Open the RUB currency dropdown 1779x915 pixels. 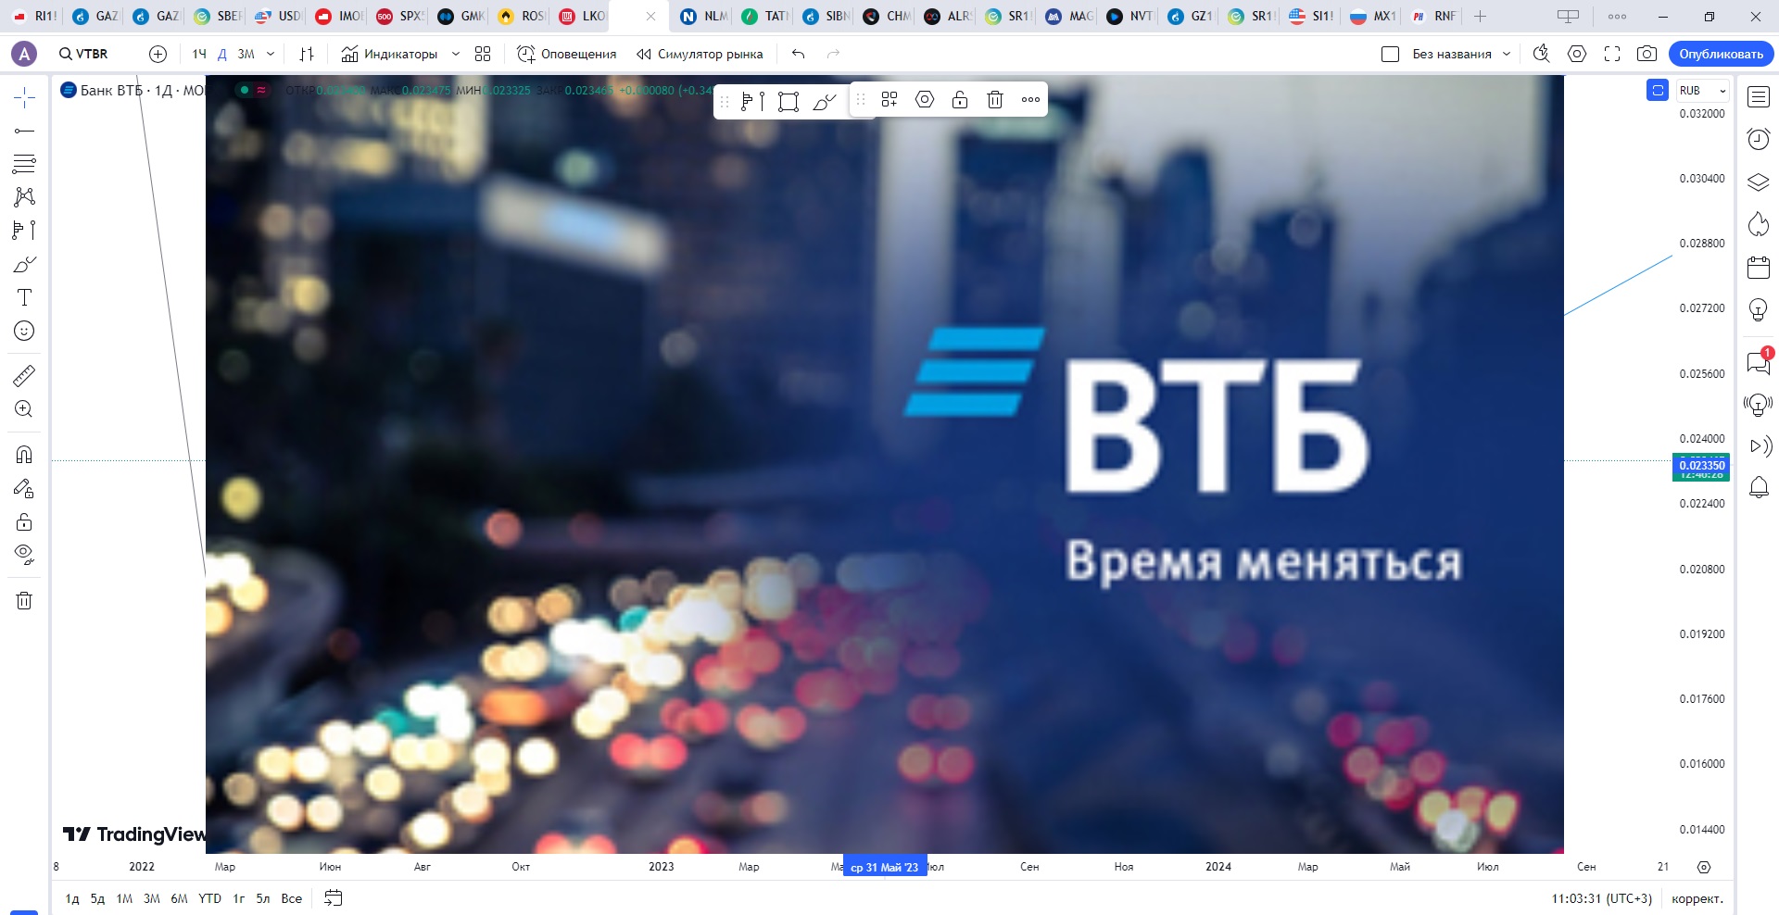pos(1703,90)
